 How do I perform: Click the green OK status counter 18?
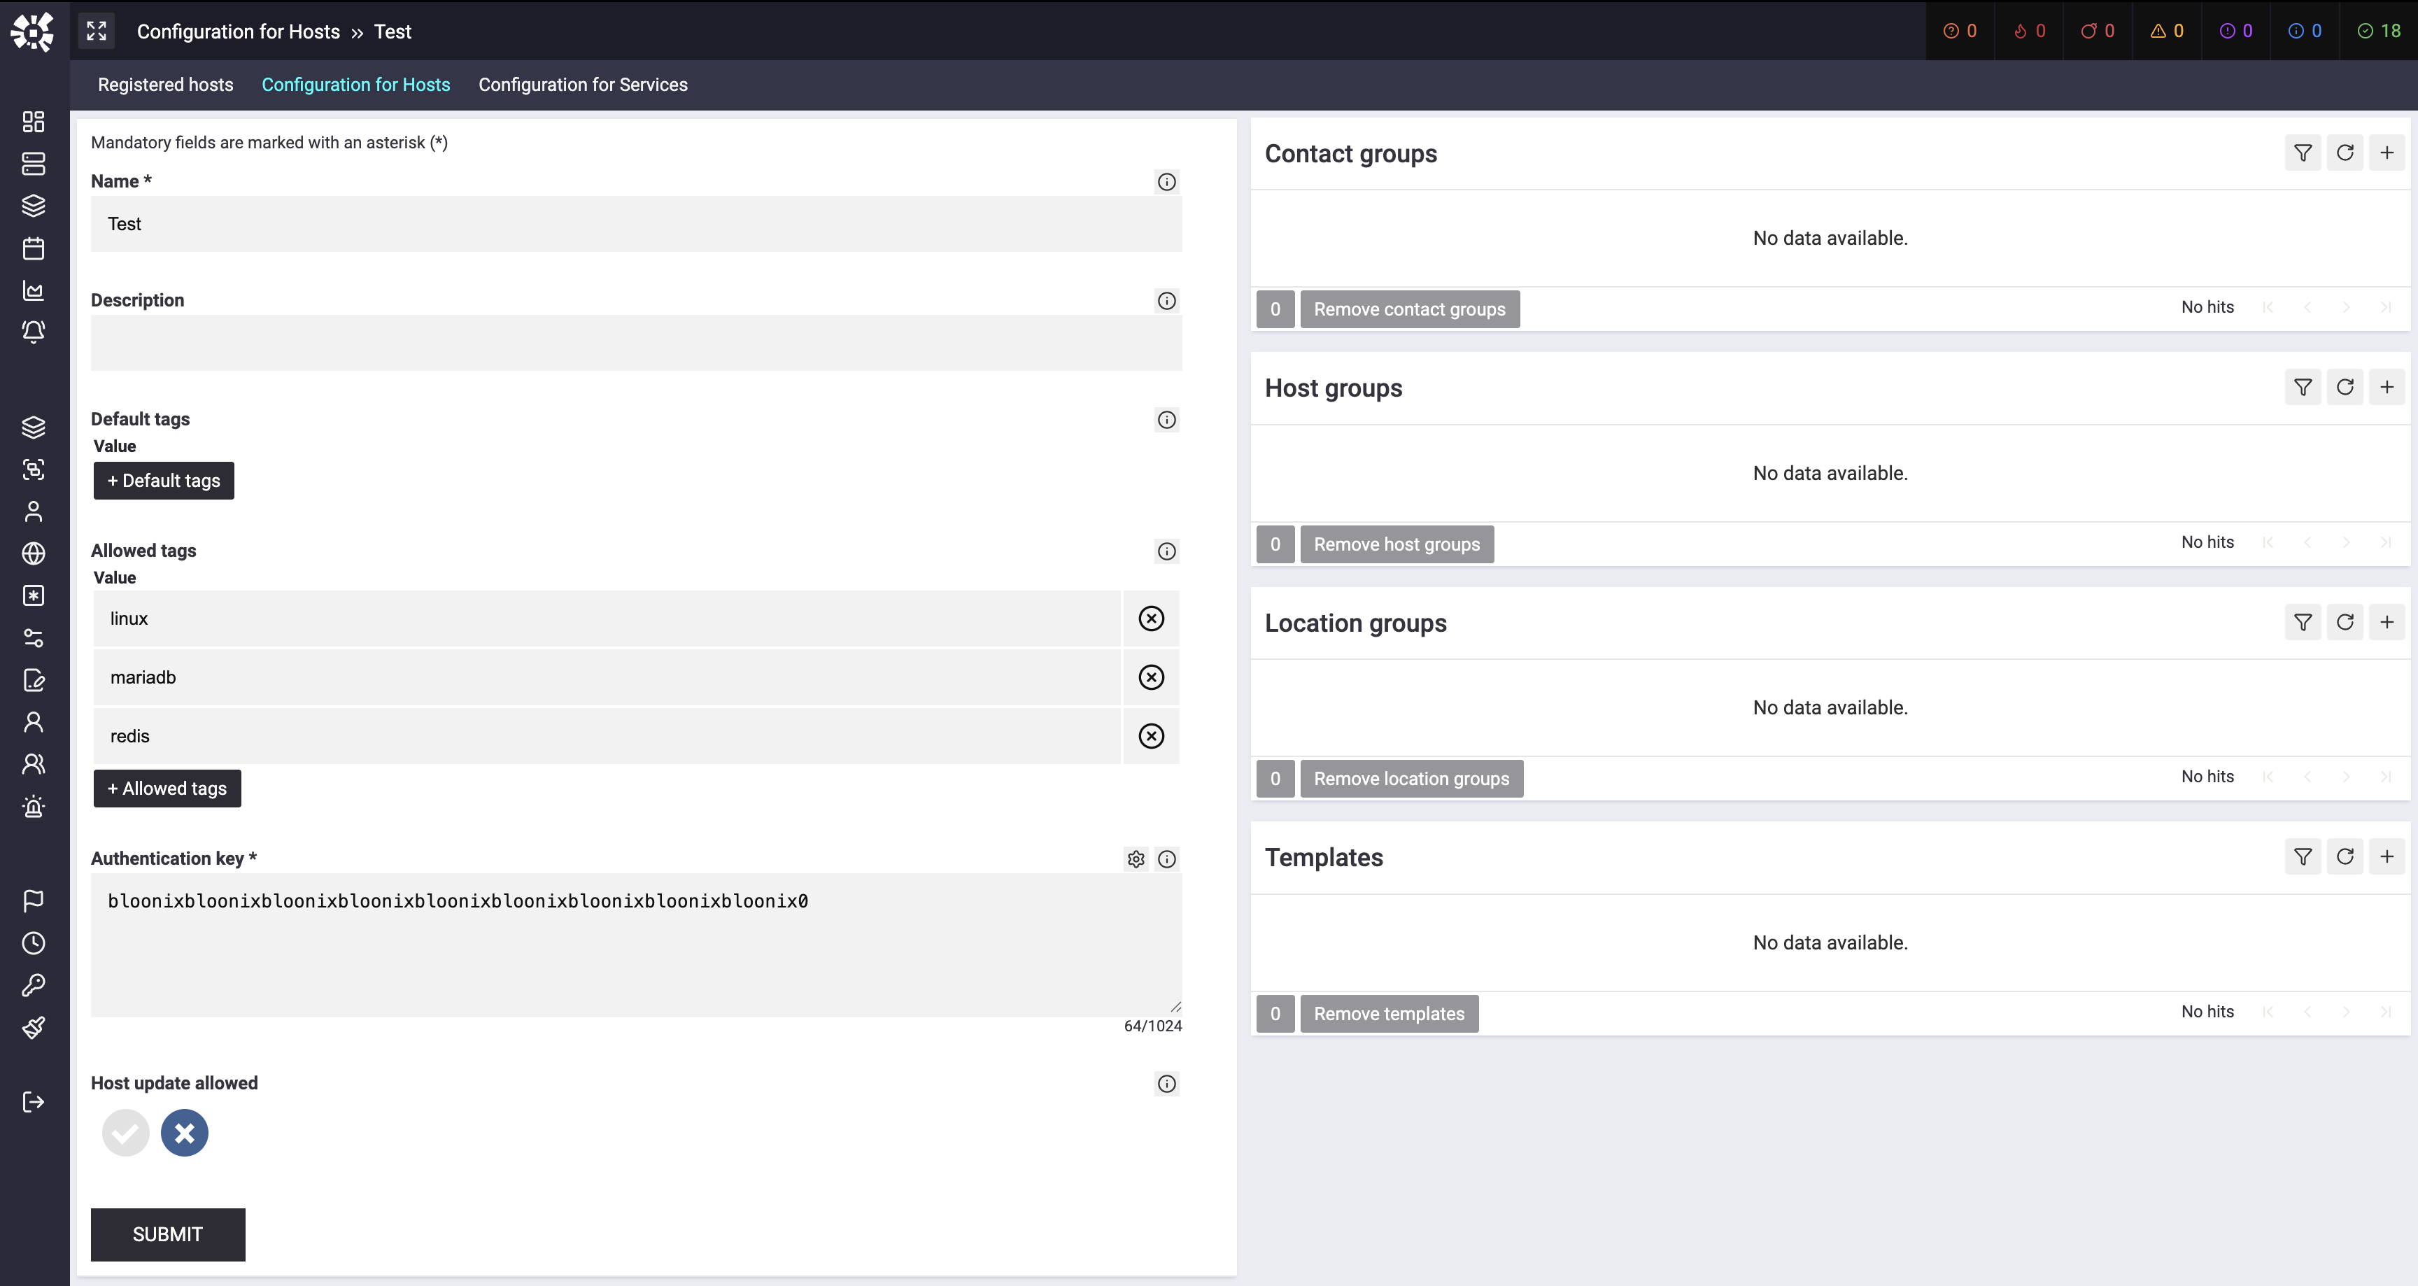point(2379,31)
